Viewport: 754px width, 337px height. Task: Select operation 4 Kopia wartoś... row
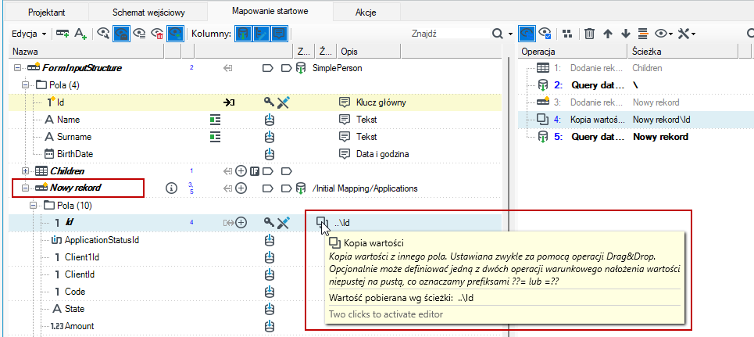point(636,120)
